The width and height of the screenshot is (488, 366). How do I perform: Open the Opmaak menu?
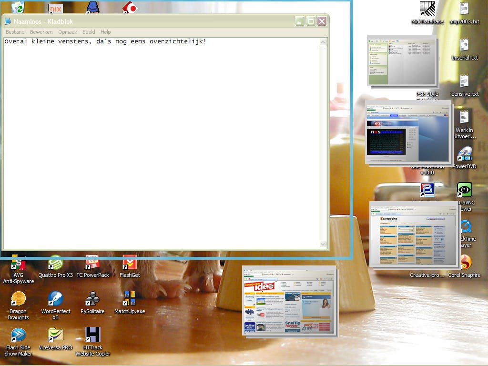[68, 32]
